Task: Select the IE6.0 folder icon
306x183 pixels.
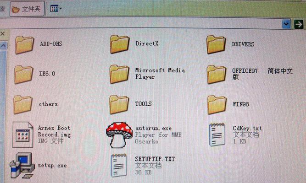Action: [23, 75]
